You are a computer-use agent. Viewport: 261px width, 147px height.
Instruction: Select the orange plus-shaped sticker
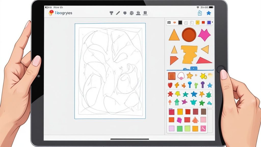click(x=184, y=85)
